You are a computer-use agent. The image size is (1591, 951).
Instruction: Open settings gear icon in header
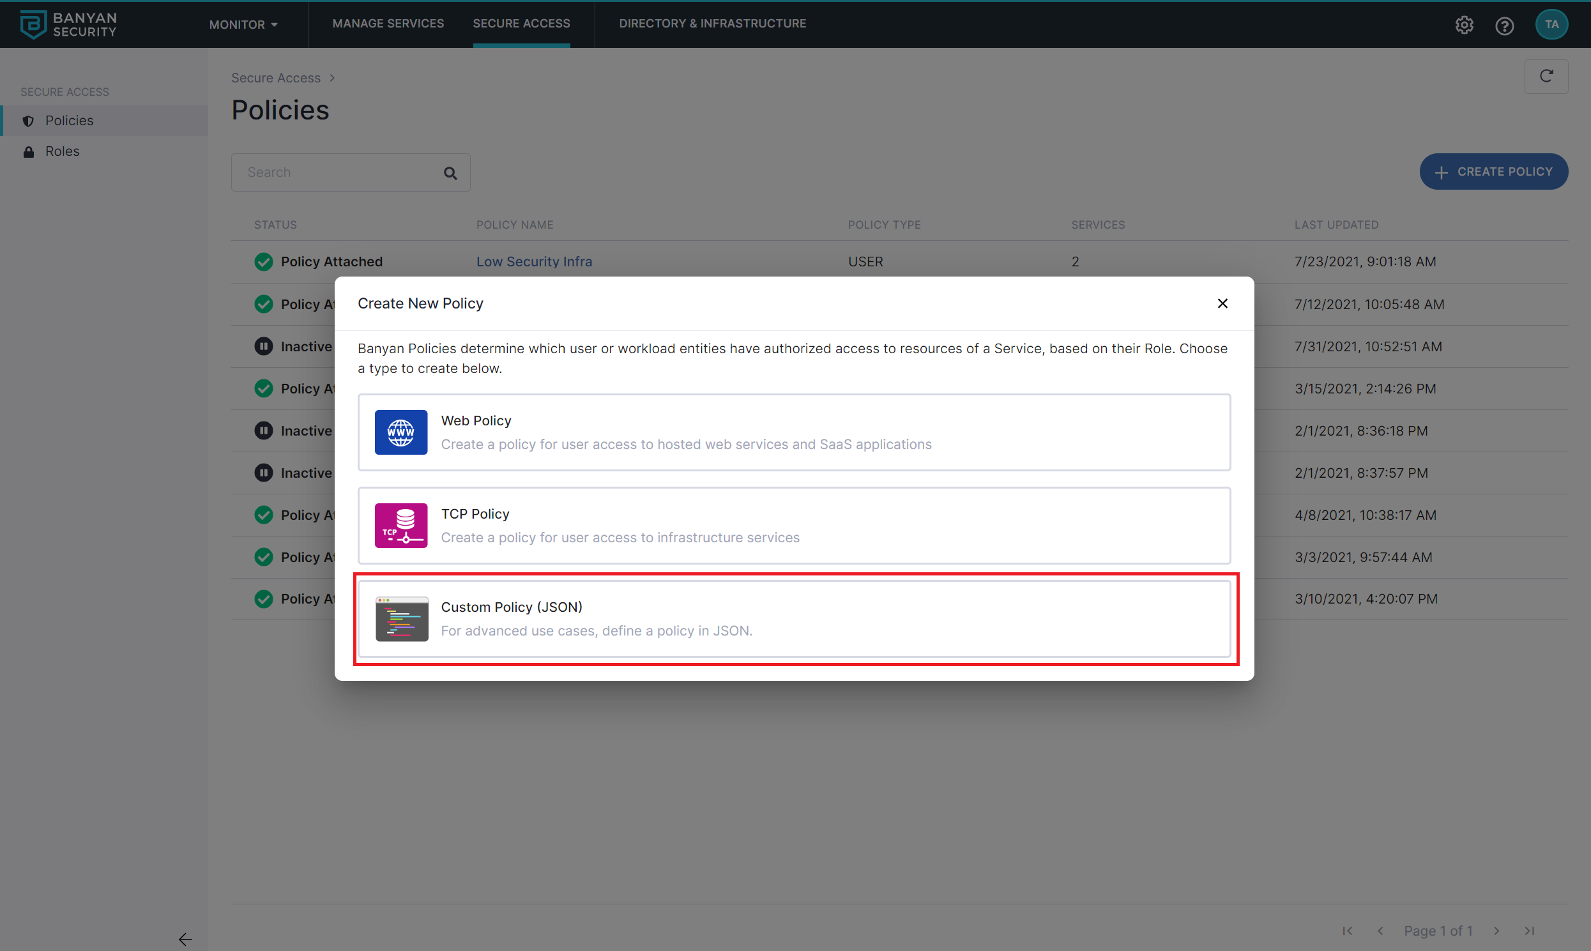click(1464, 25)
